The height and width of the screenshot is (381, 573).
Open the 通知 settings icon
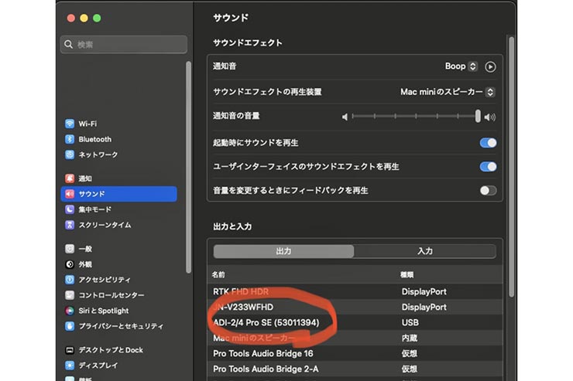point(70,179)
